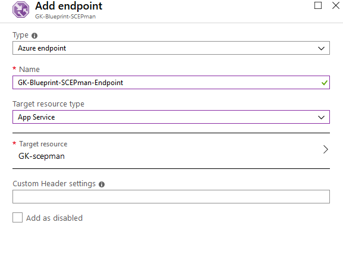Screen dimensions: 343x257
Task: Click the Add as disabled label text
Action: (x=55, y=218)
